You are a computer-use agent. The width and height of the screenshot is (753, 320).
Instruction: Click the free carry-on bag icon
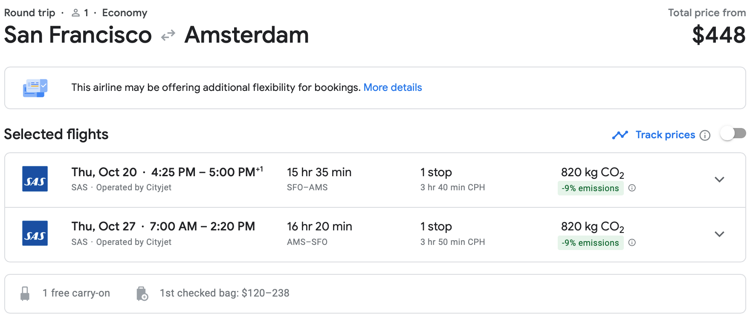pyautogui.click(x=25, y=294)
